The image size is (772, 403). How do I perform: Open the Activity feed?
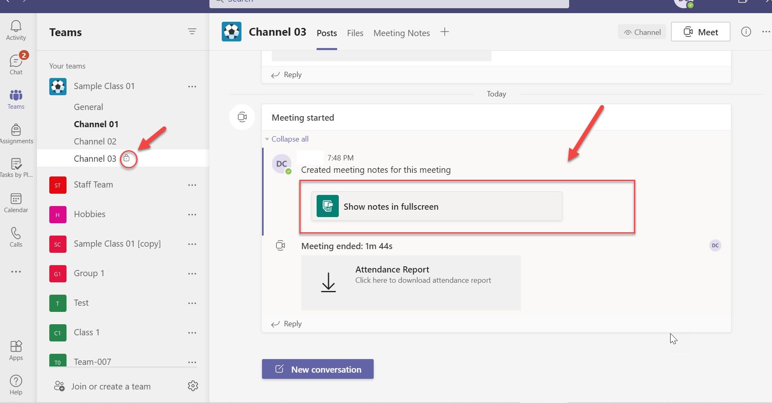[16, 30]
